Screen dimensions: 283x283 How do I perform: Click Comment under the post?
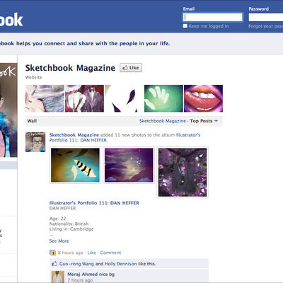tap(110, 253)
